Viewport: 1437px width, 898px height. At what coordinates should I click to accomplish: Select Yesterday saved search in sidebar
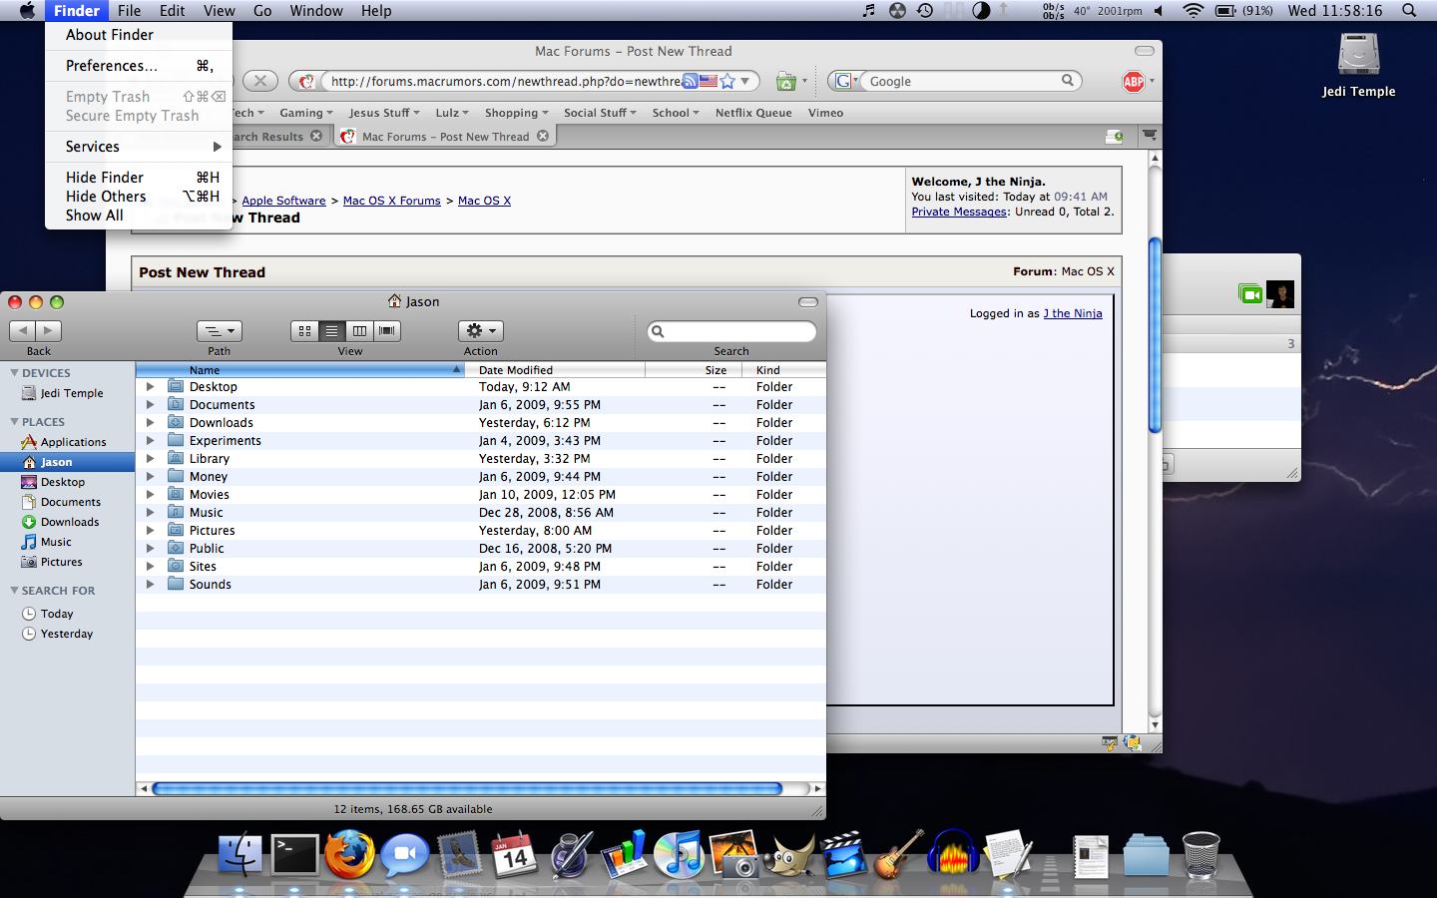pos(68,634)
